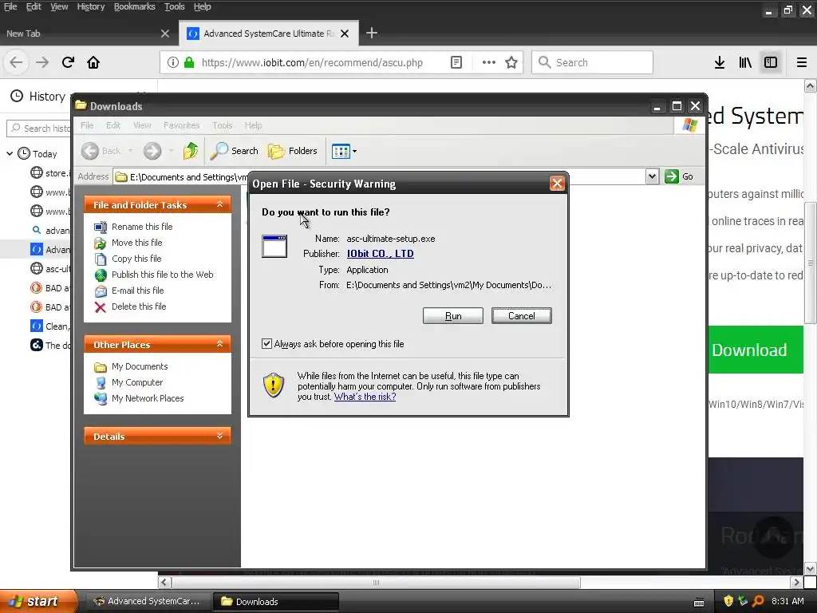The width and height of the screenshot is (817, 613).
Task: Reload the page in Firefox
Action: click(x=68, y=62)
